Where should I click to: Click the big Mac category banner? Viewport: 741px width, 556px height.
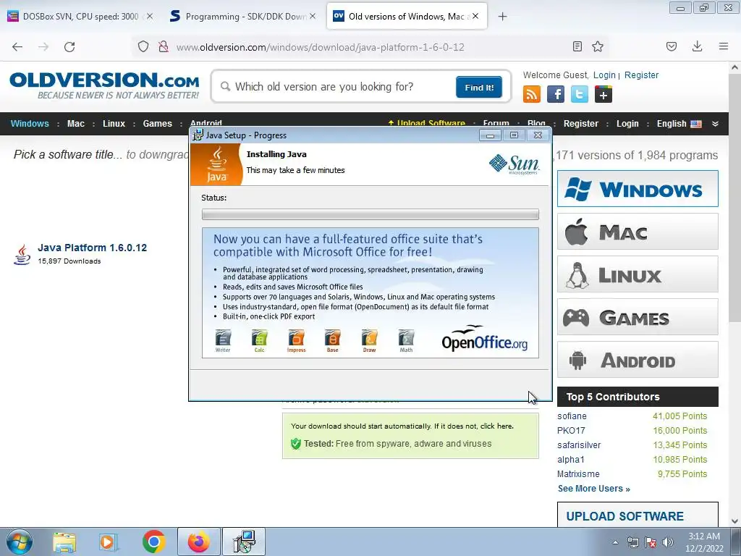click(x=638, y=231)
